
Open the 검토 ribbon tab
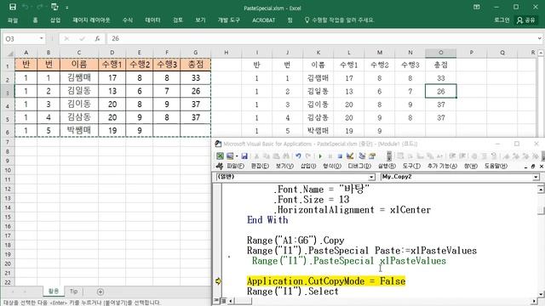point(178,20)
